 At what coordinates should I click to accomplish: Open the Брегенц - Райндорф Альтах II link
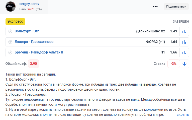coord(39,52)
